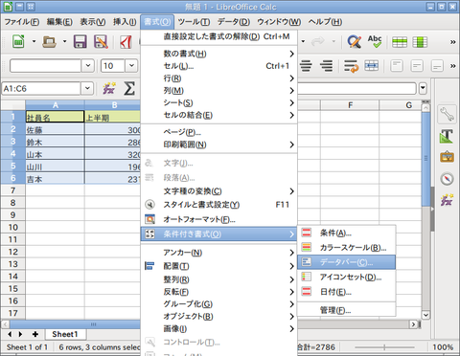460x356 pixels.
Task: Open sidebar Styles icon
Action: (x=447, y=136)
